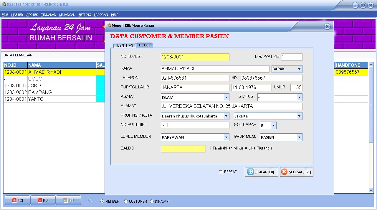Click the search magnifier icon
Image resolution: width=377 pixels, height=210 pixels.
tap(90, 200)
